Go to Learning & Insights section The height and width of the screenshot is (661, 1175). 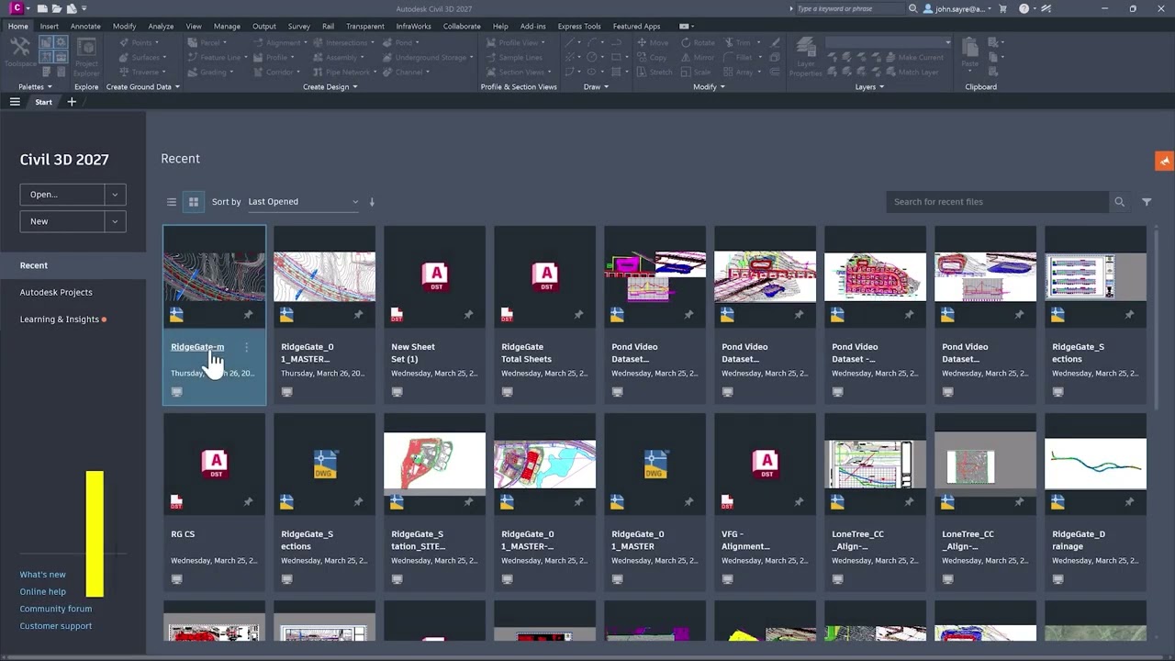60,319
